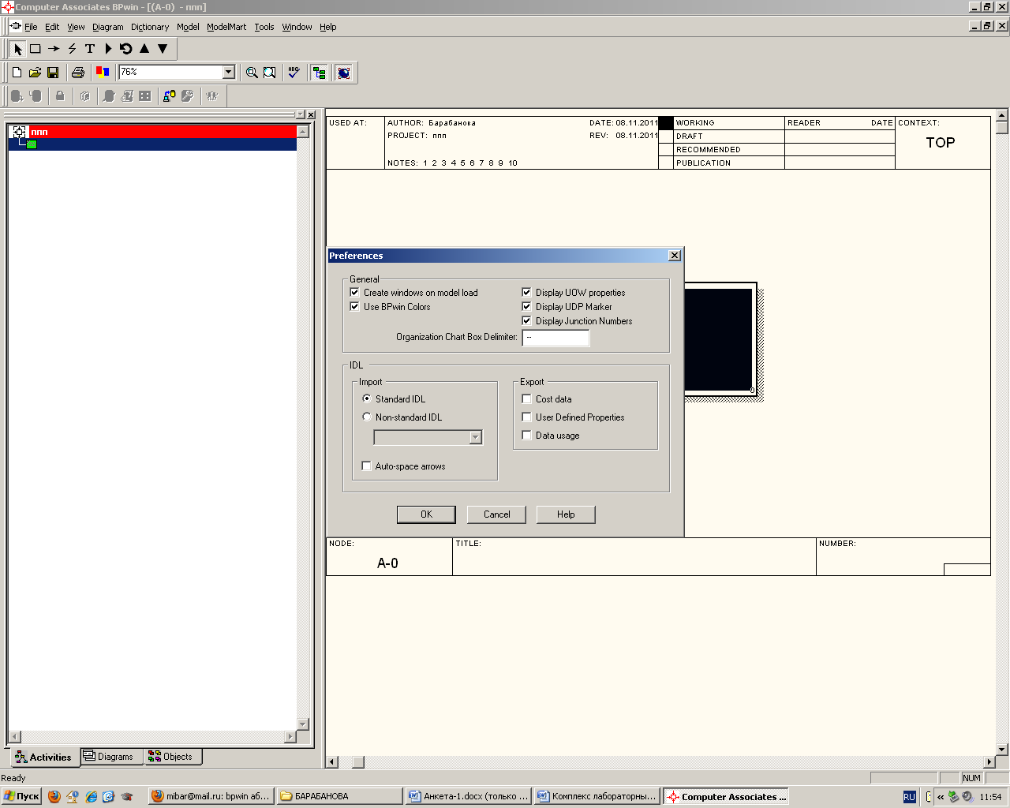This screenshot has height=808, width=1010.
Task: Open Help for Preferences
Action: (x=566, y=514)
